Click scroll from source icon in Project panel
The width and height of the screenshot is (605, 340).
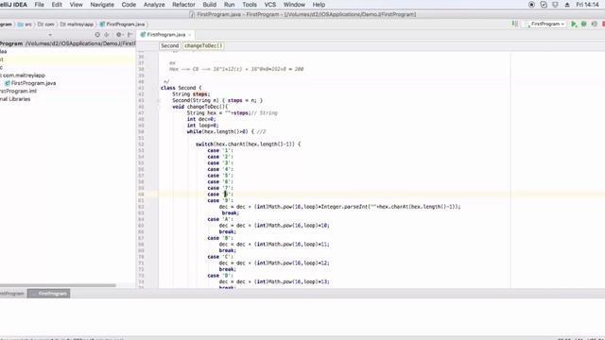[97, 35]
